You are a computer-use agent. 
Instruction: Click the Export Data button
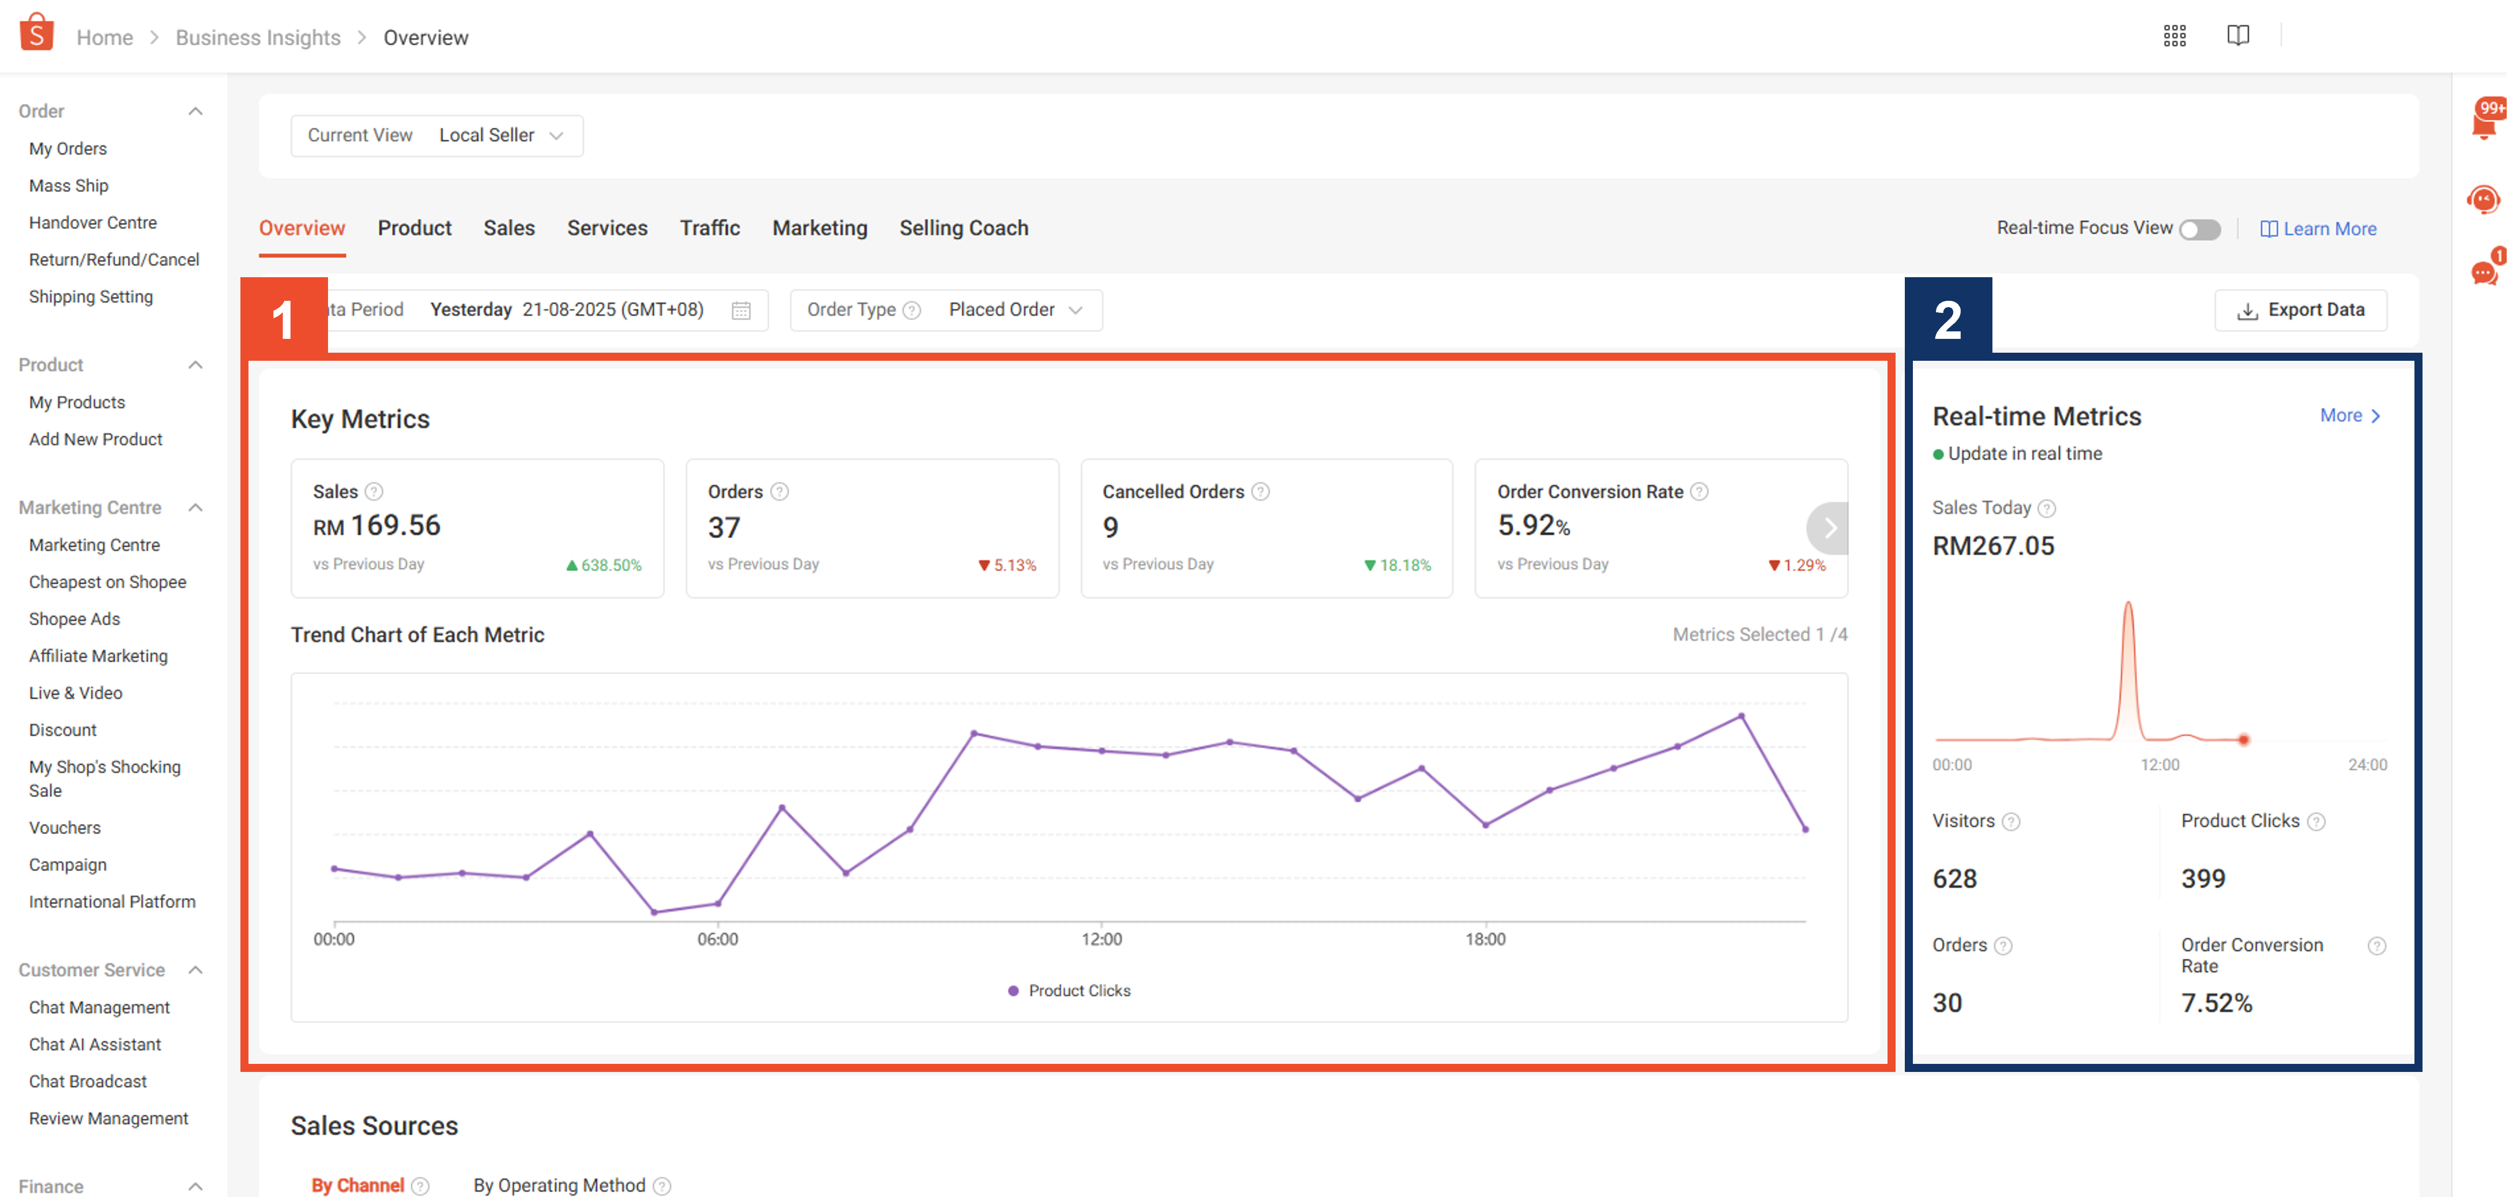[2300, 309]
